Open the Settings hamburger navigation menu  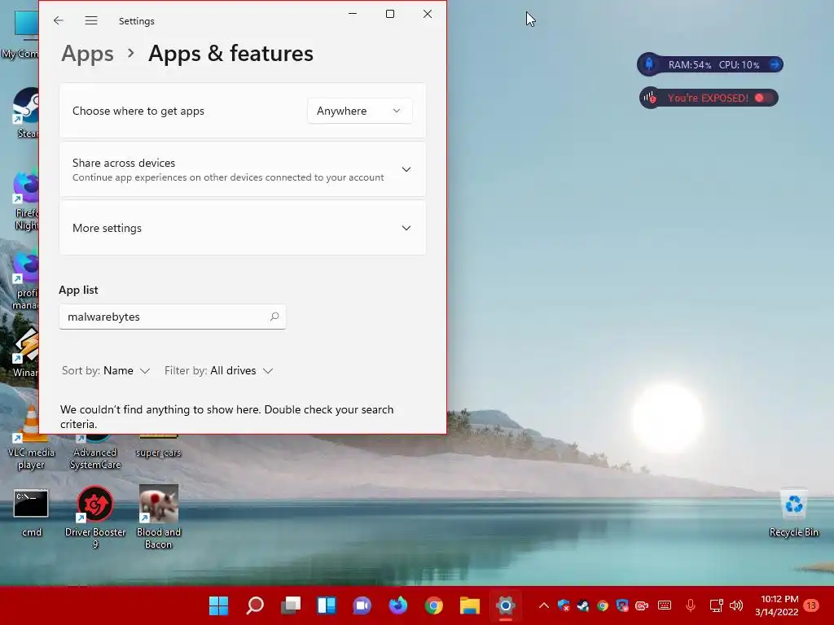click(91, 20)
